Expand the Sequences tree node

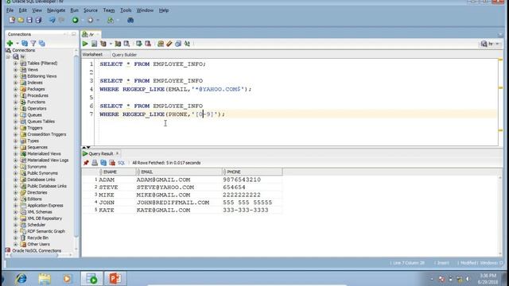click(x=16, y=147)
